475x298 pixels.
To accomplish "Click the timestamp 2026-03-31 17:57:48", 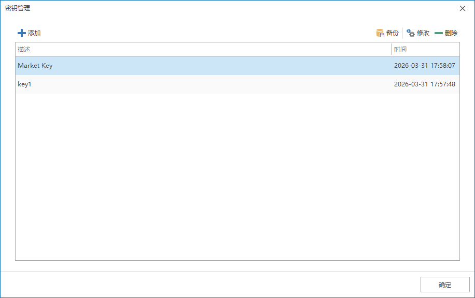I will coord(424,84).
